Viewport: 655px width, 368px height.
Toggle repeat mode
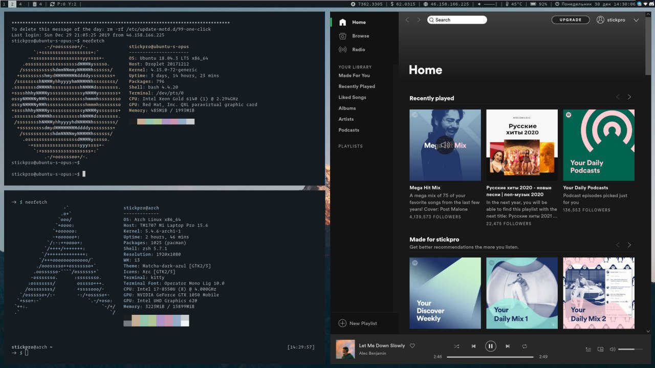[525, 347]
